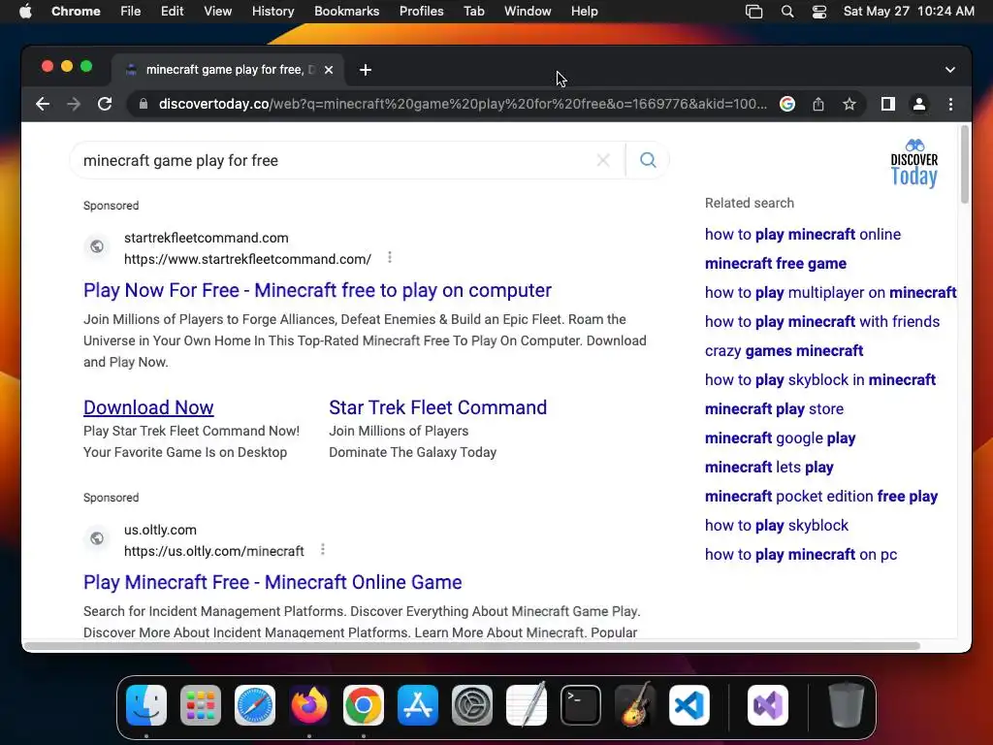Screen dimensions: 993x745
Task: Open Terminal from the Dock
Action: [581, 705]
